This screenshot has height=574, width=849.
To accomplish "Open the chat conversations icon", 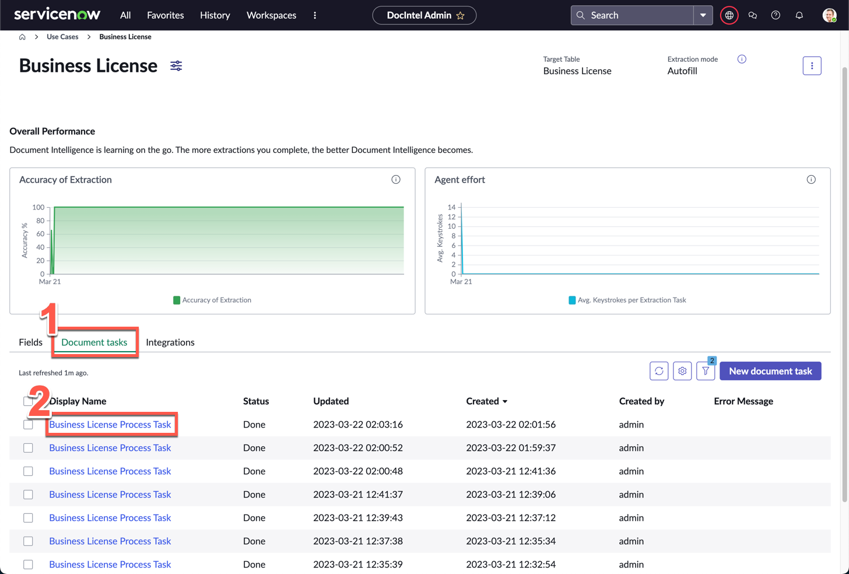I will click(x=752, y=15).
